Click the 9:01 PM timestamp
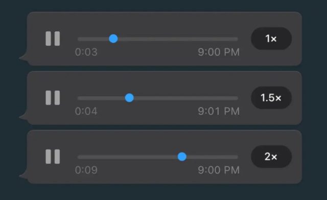Screen dimensions: 327x200 click(x=219, y=111)
